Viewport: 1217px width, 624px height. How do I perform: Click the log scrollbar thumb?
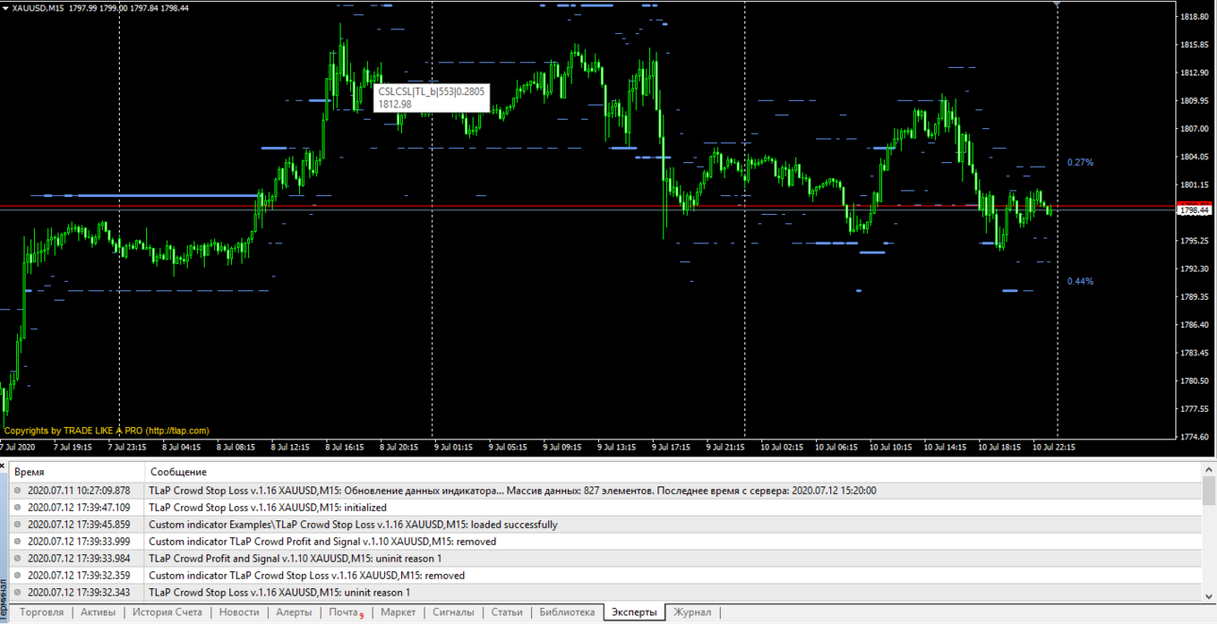pyautogui.click(x=1209, y=490)
